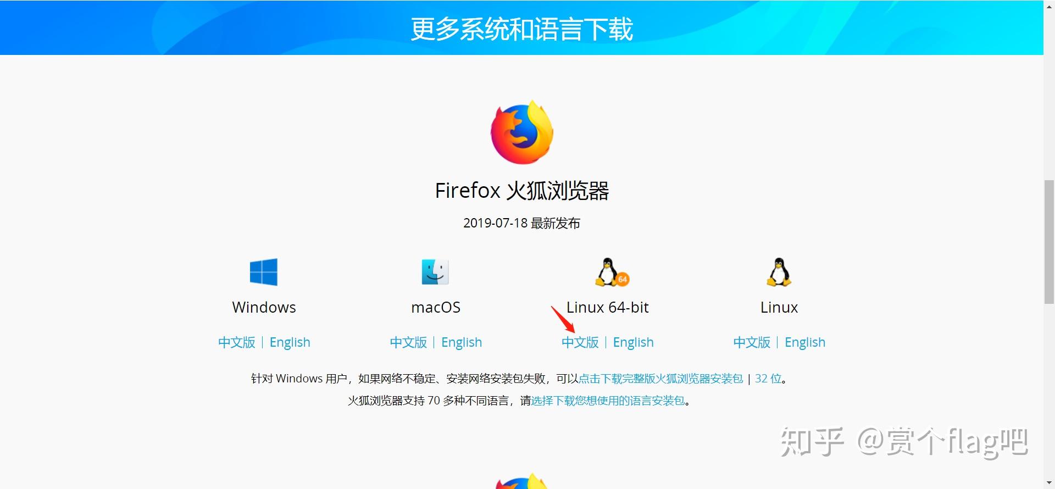Click the macOS Finder face icon
The width and height of the screenshot is (1055, 489).
(x=435, y=271)
